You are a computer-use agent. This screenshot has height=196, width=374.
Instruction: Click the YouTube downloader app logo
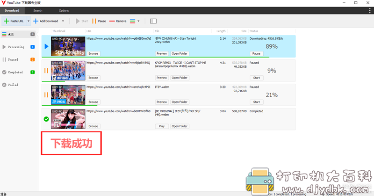click(3, 3)
